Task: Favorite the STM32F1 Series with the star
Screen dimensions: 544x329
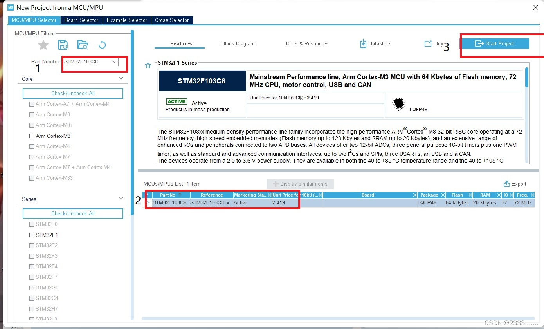Action: pyautogui.click(x=148, y=65)
